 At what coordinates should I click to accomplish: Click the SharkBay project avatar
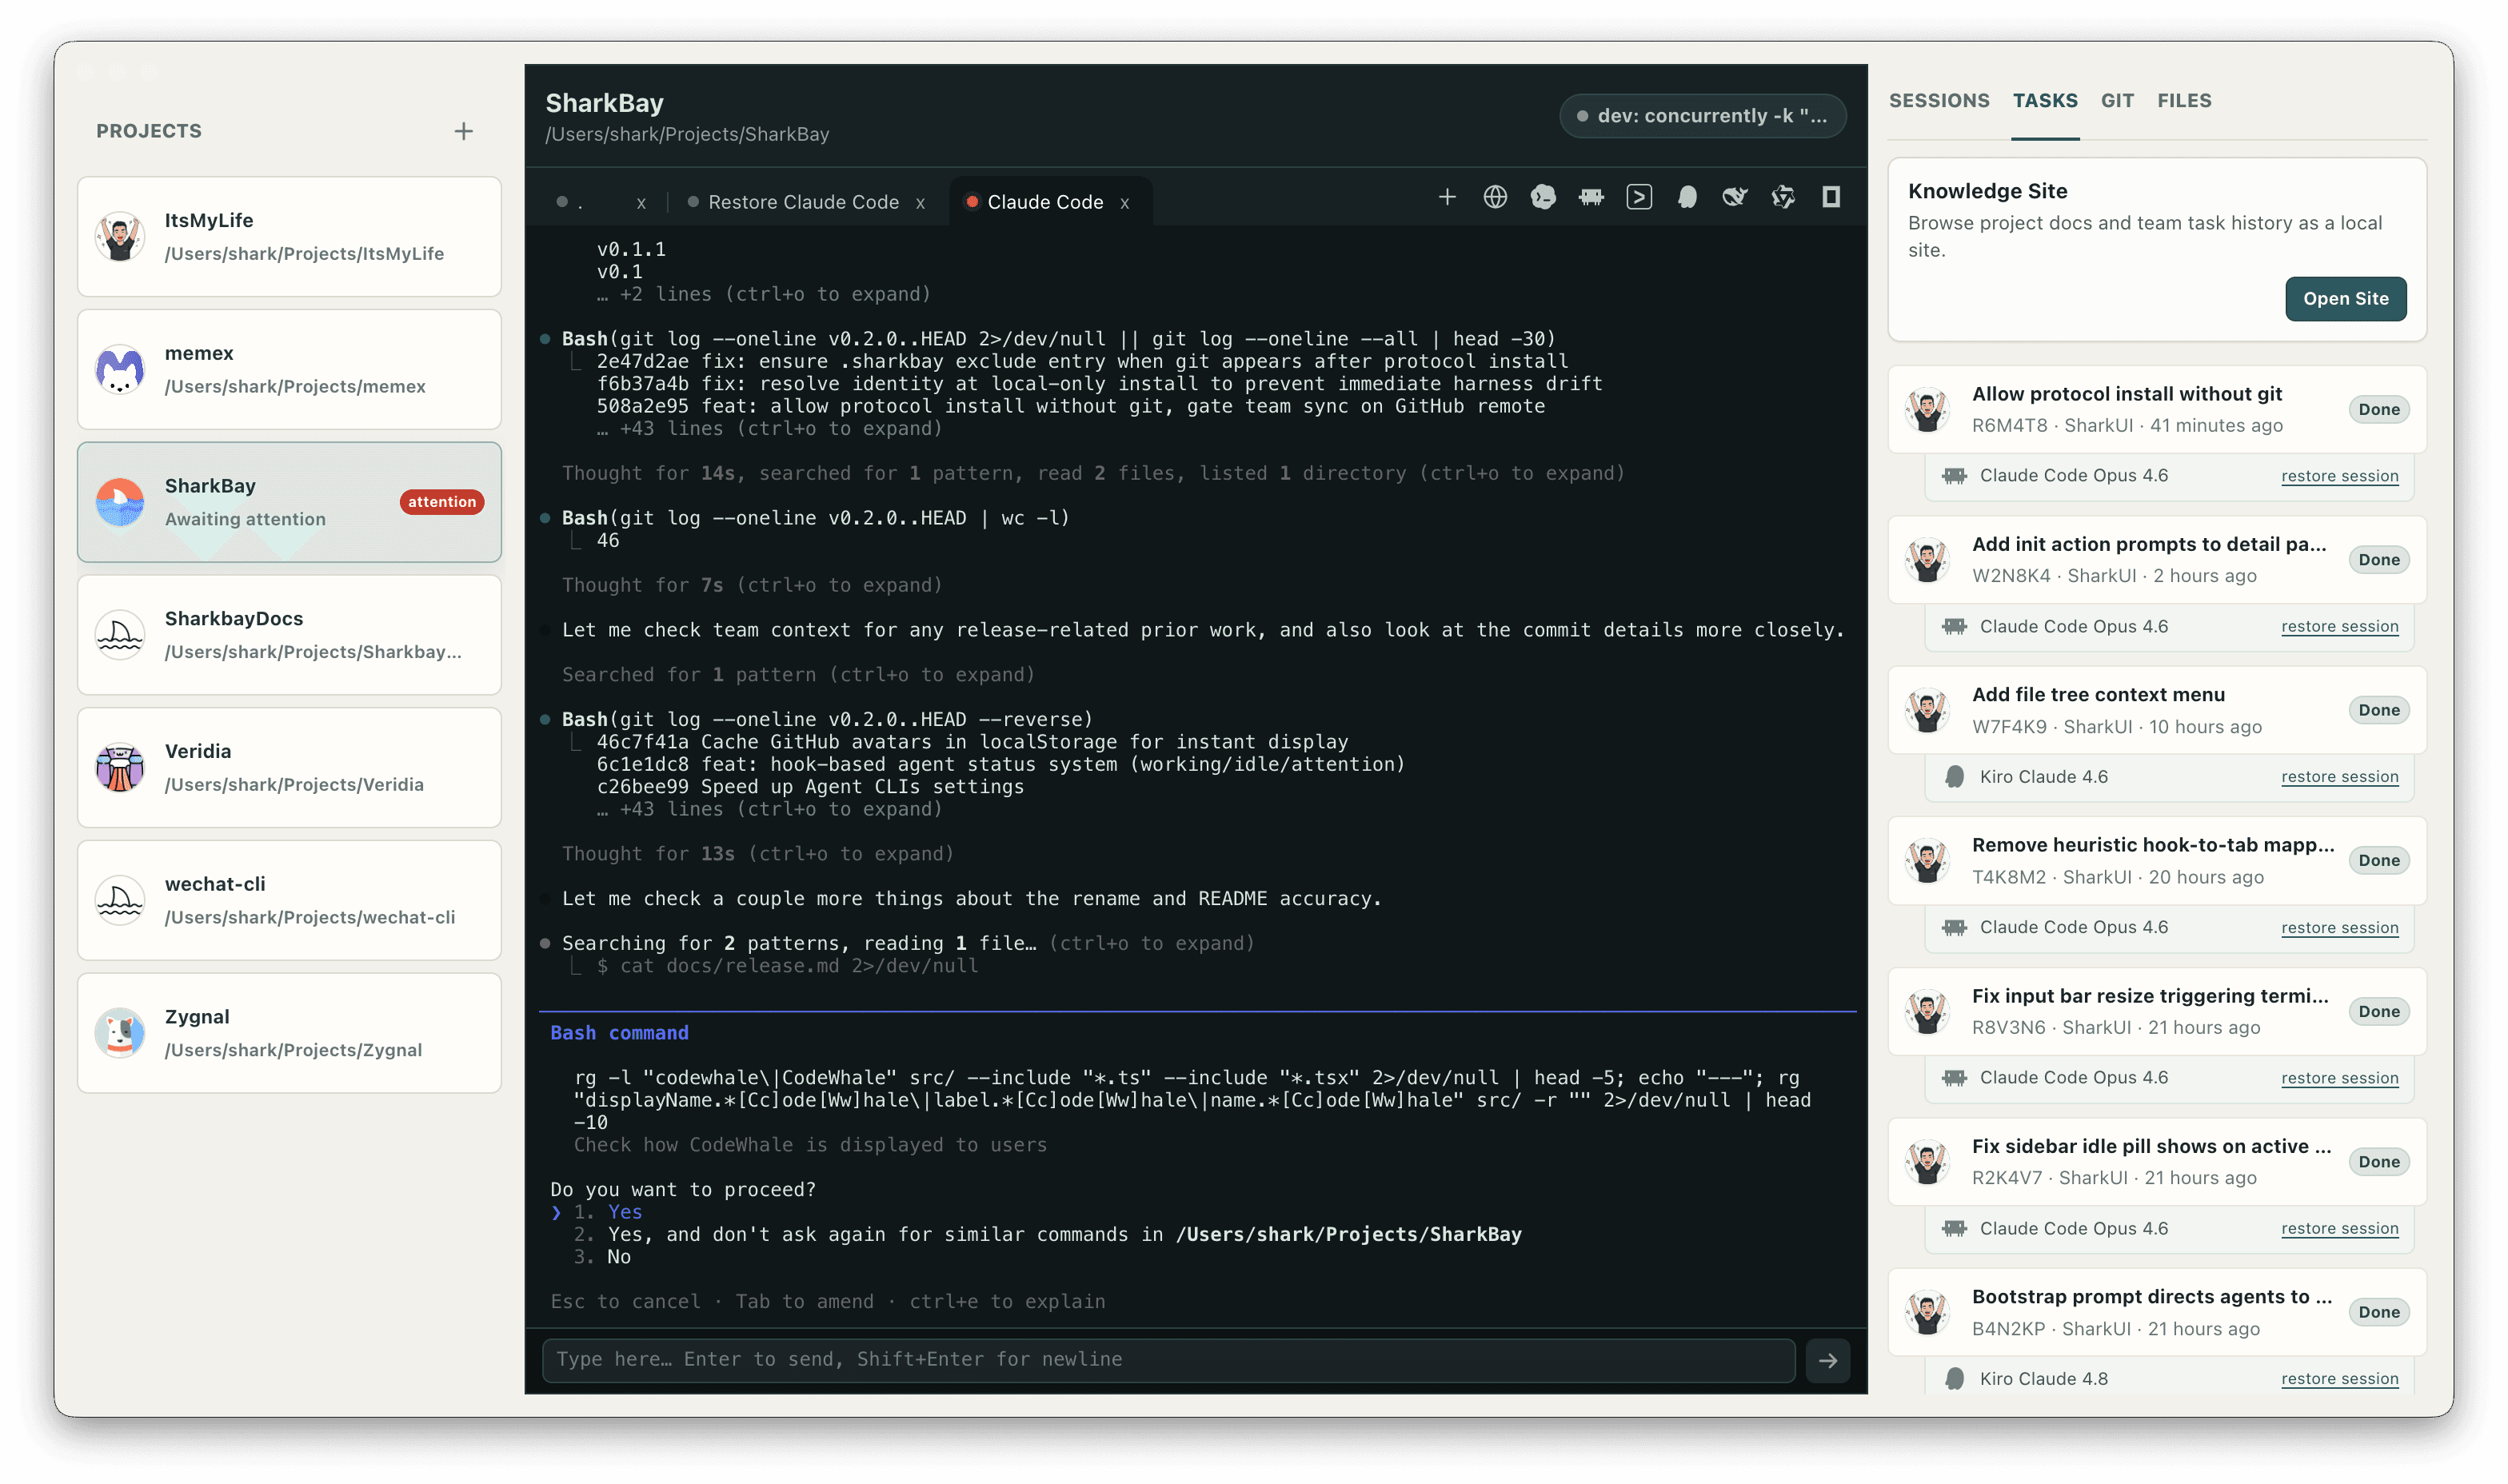point(120,502)
